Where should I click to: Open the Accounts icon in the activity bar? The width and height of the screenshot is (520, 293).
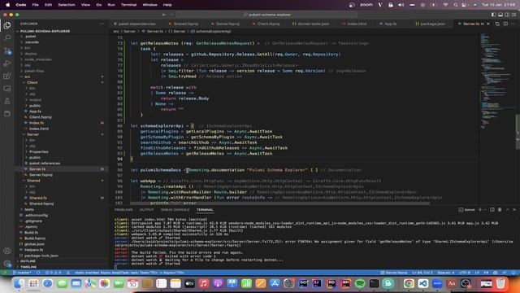(x=7, y=251)
